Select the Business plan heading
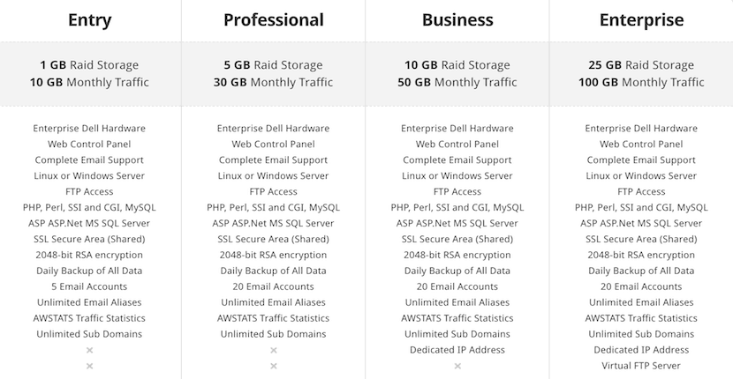 pyautogui.click(x=457, y=20)
